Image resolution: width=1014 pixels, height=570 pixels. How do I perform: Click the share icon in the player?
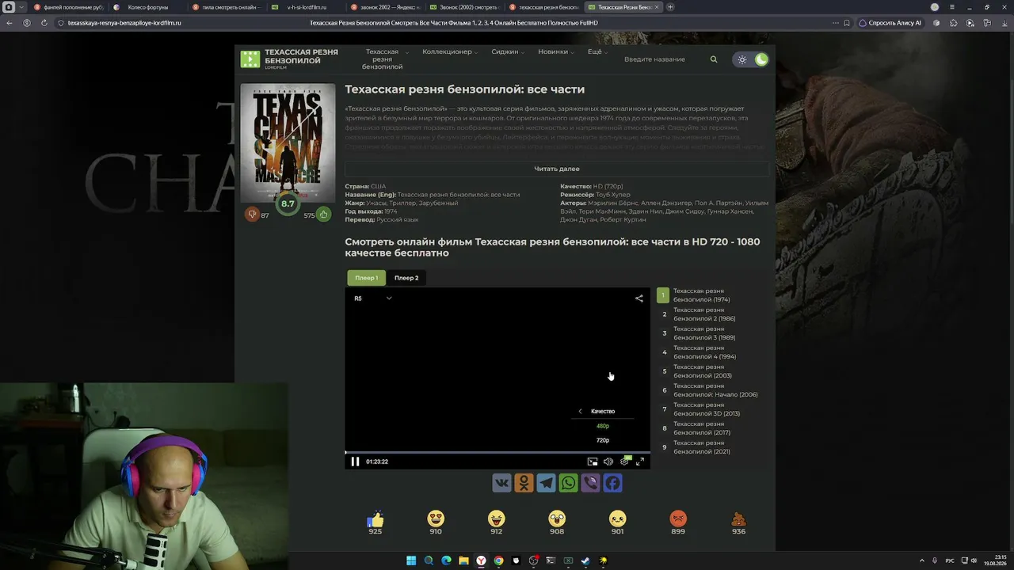pos(639,298)
